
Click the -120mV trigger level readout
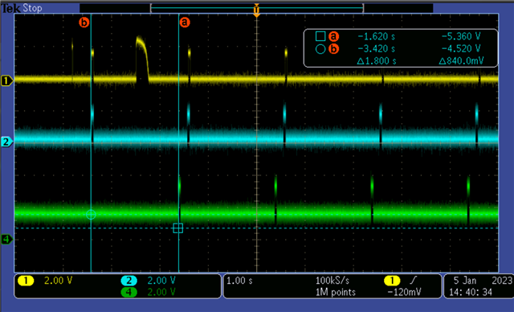404,292
